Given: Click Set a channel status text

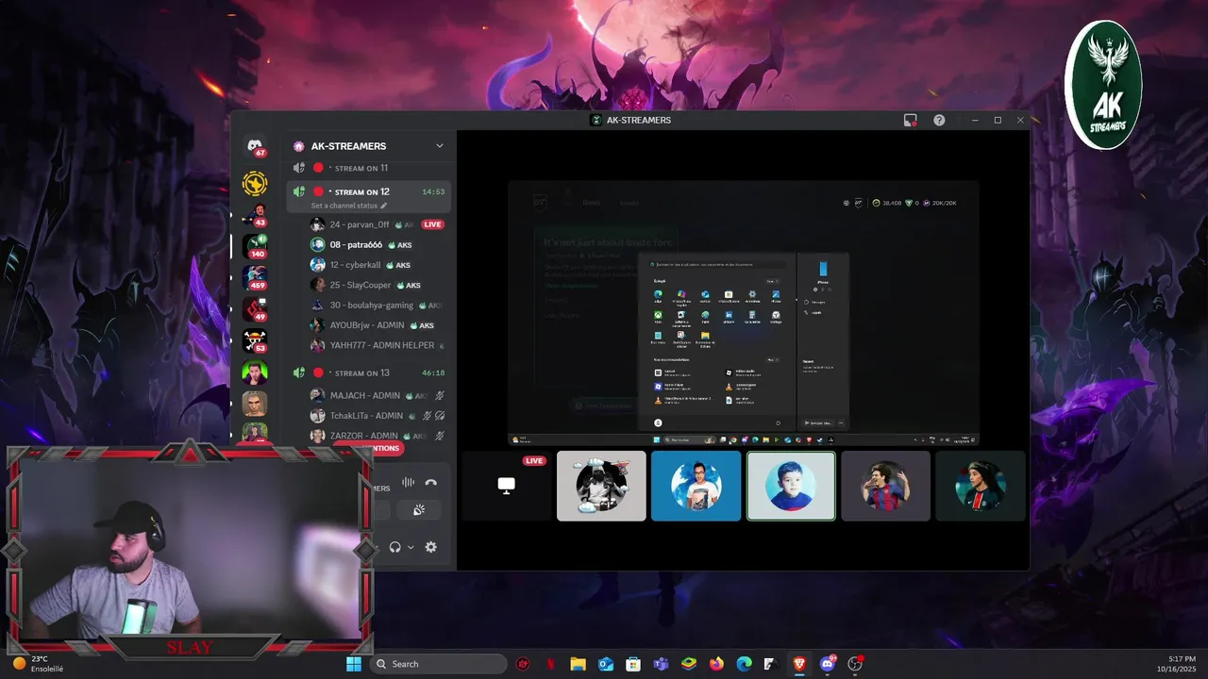Looking at the screenshot, I should click(x=344, y=206).
